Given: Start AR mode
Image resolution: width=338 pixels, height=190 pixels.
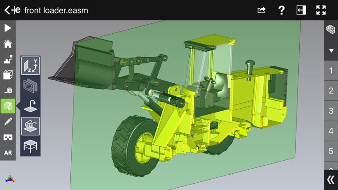Looking at the screenshot, I should 8,153.
